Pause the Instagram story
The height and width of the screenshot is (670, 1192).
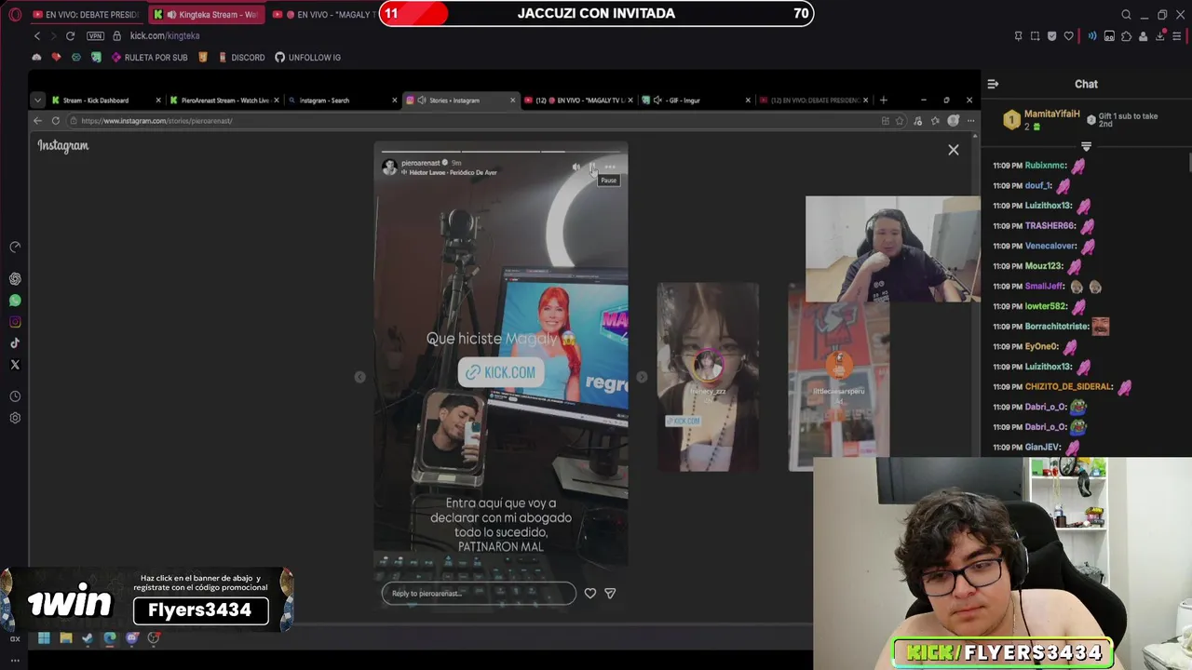pos(593,167)
